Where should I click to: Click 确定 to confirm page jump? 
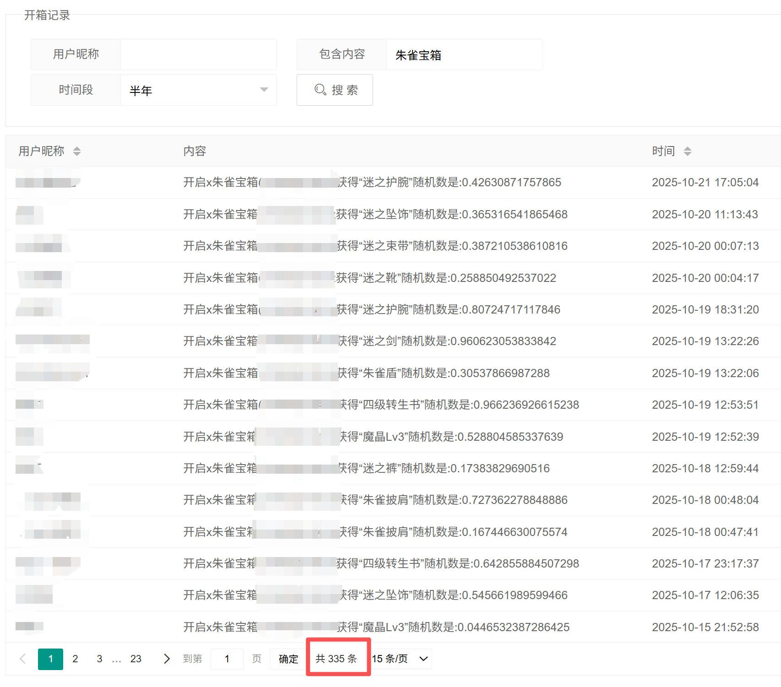(x=288, y=659)
